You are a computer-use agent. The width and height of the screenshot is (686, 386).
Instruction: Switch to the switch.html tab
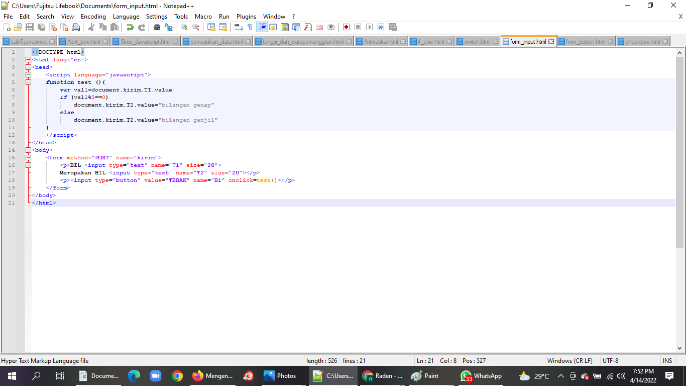pos(477,42)
